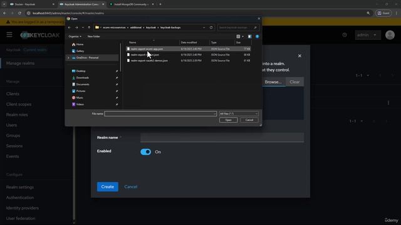
Task: Expand OneDrive - Personal node
Action: (x=68, y=57)
